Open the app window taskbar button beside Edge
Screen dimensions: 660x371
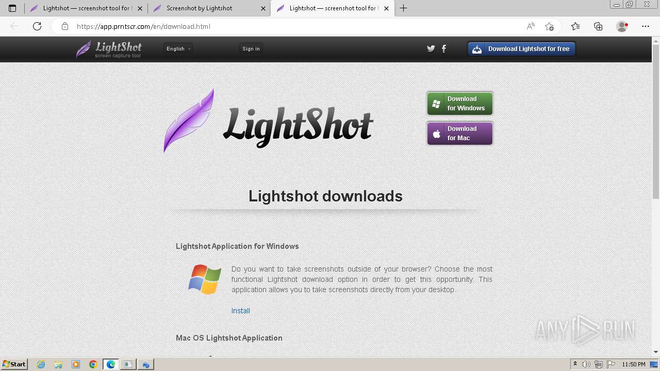pos(128,364)
